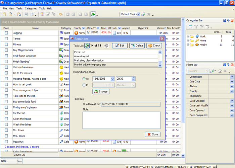The height and width of the screenshot is (168, 235).
Task: Click the main task grid scrollbar down arrow
Action: (x=183, y=156)
